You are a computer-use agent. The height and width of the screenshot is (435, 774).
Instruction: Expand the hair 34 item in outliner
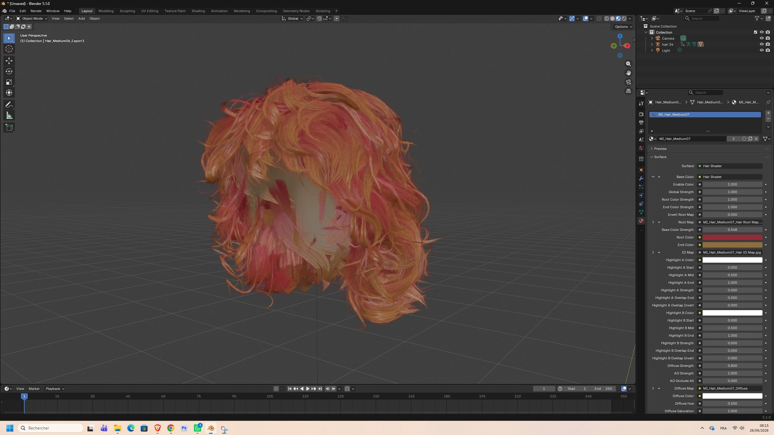[x=652, y=44]
